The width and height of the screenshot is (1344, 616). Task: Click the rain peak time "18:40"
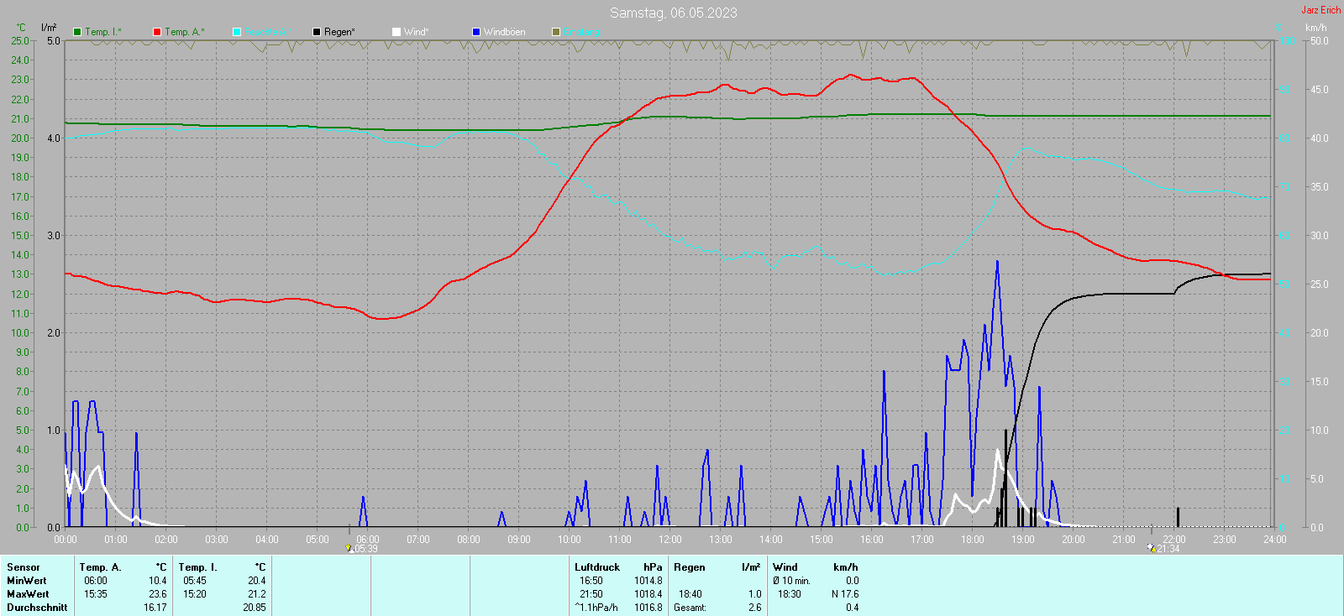pos(690,594)
